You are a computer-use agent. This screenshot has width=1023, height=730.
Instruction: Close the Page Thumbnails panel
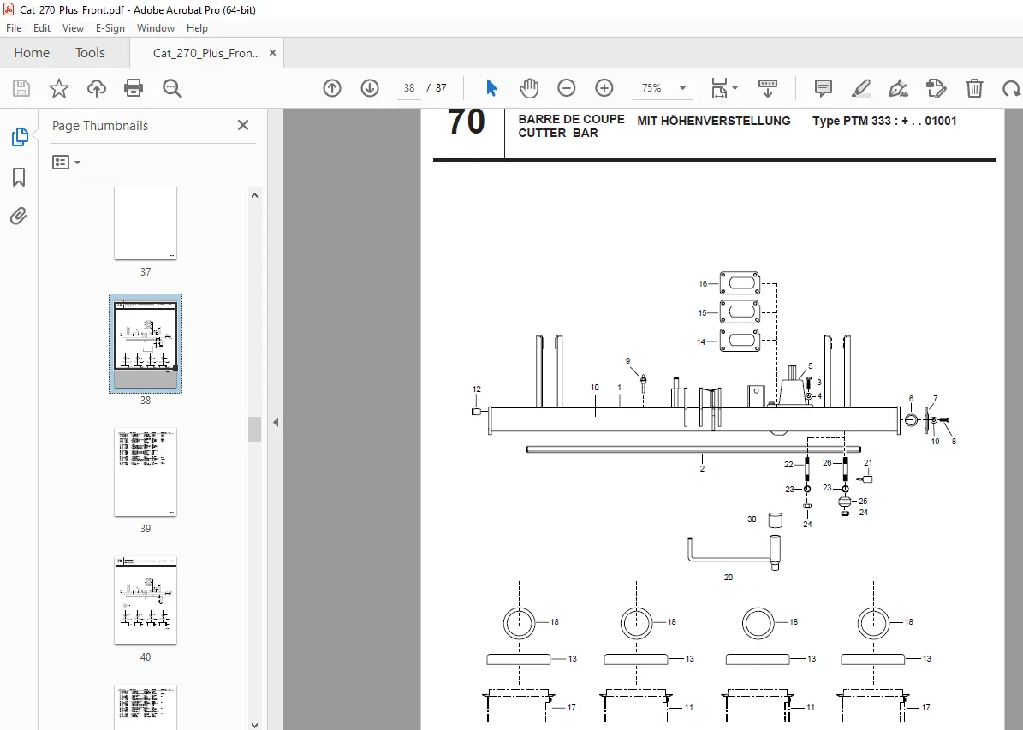pos(243,125)
